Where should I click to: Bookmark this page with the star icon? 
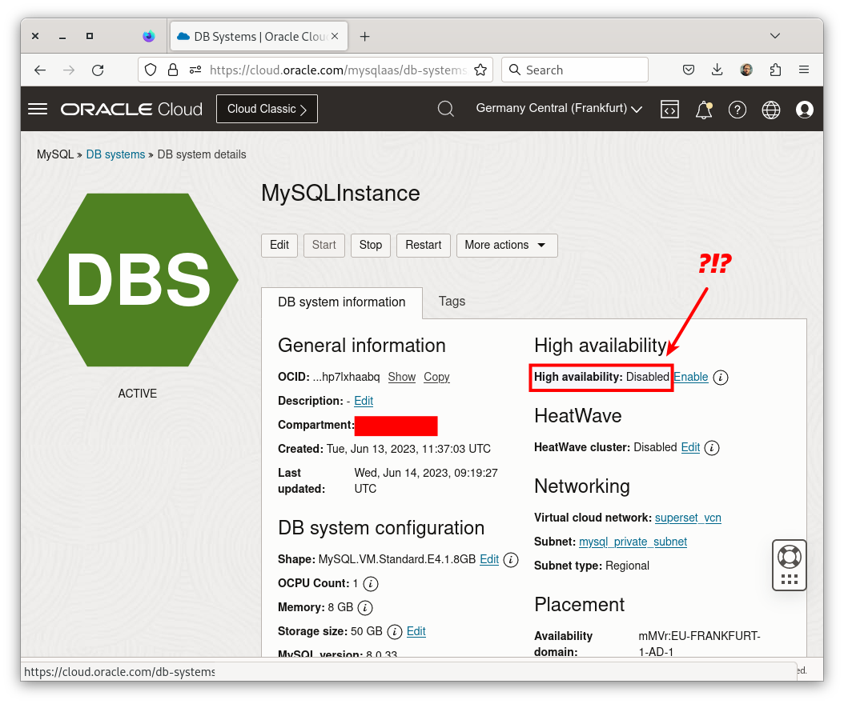480,70
